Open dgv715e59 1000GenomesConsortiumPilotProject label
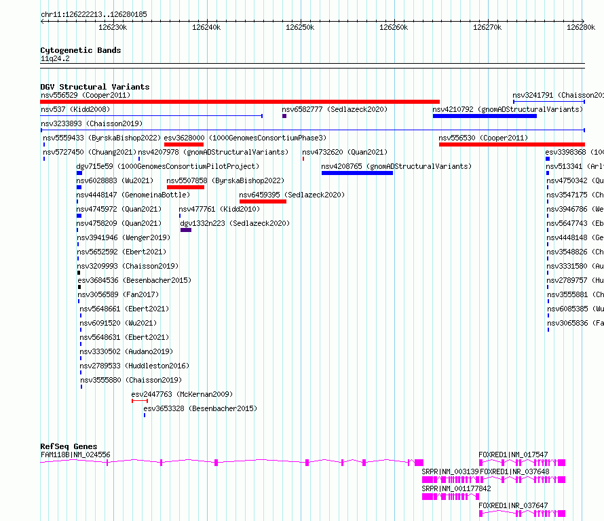 [168, 166]
